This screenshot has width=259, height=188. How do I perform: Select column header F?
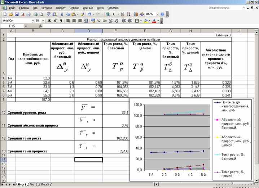click(x=145, y=31)
